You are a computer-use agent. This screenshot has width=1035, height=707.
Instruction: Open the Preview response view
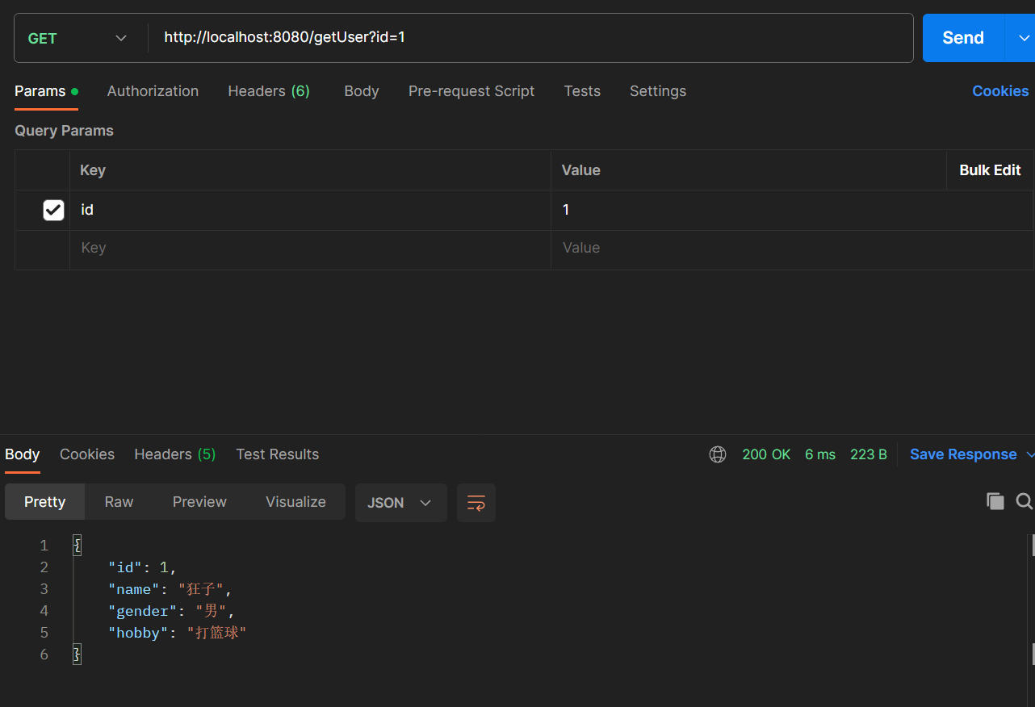tap(199, 501)
